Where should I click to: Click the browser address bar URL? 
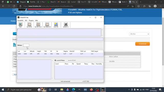pyautogui.click(x=48, y=6)
